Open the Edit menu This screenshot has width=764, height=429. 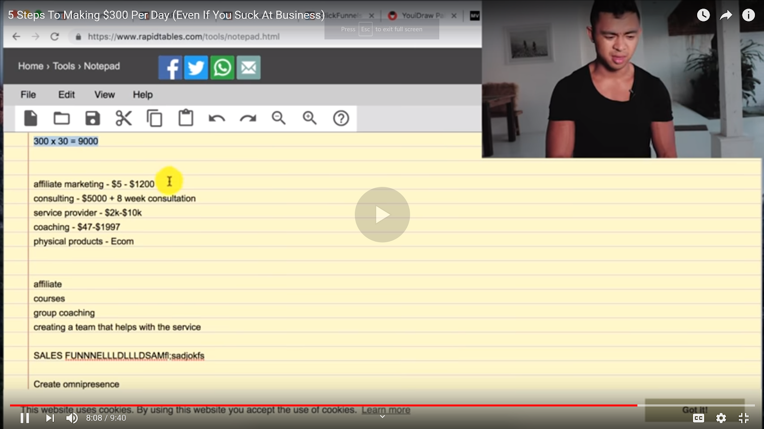point(66,94)
